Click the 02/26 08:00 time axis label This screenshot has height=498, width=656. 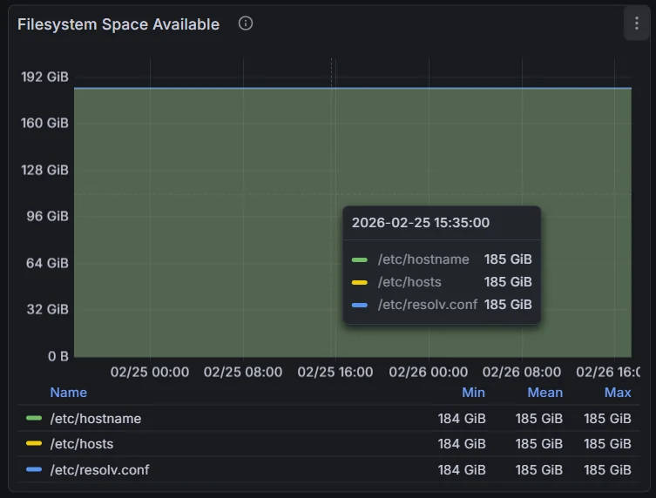522,372
